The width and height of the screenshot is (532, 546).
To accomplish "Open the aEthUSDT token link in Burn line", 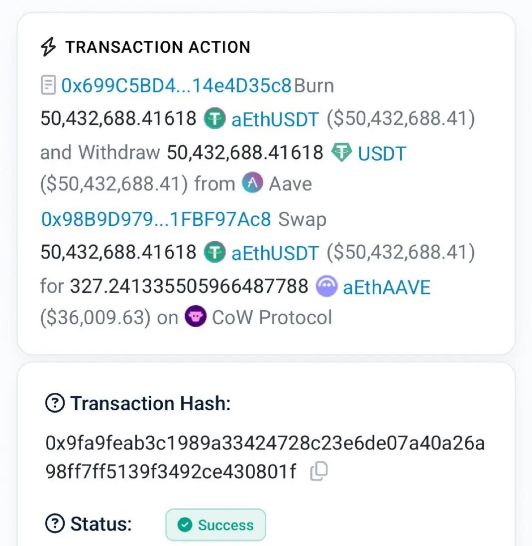I will [x=275, y=119].
